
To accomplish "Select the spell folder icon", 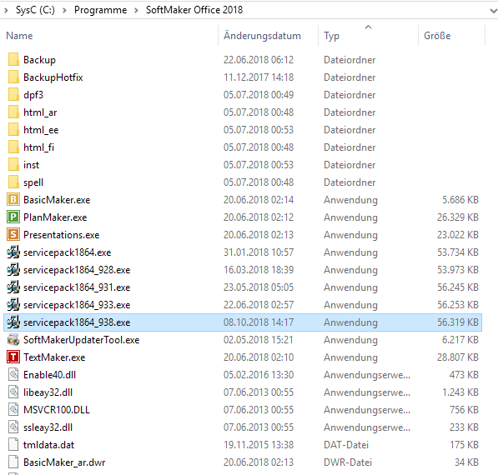I will 13,182.
